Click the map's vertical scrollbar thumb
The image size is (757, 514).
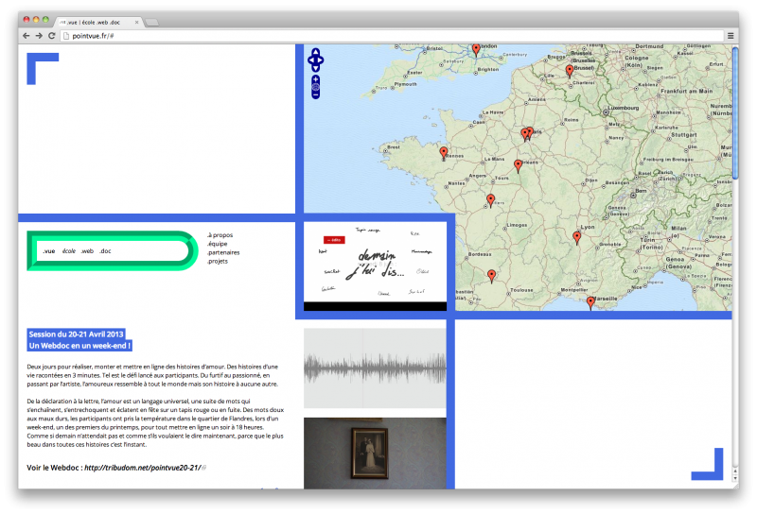(x=735, y=113)
